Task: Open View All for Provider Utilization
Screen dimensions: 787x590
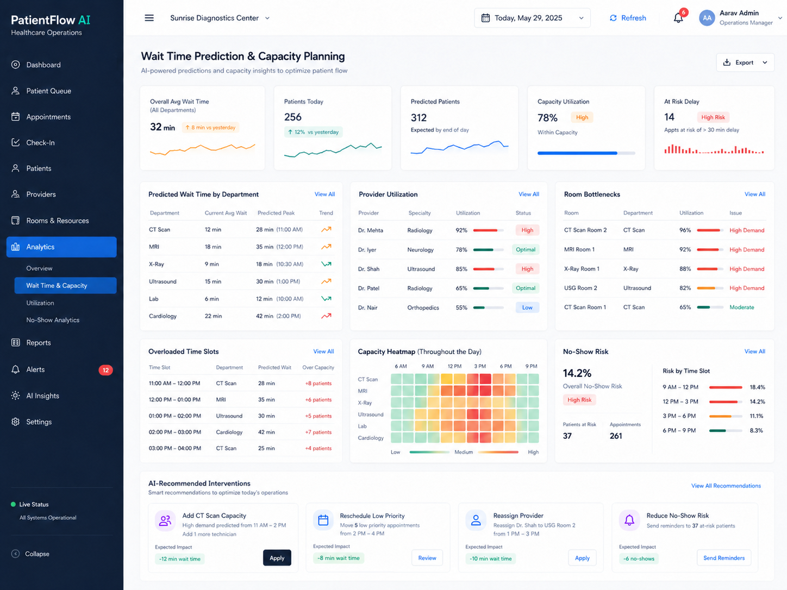Action: [x=529, y=194]
